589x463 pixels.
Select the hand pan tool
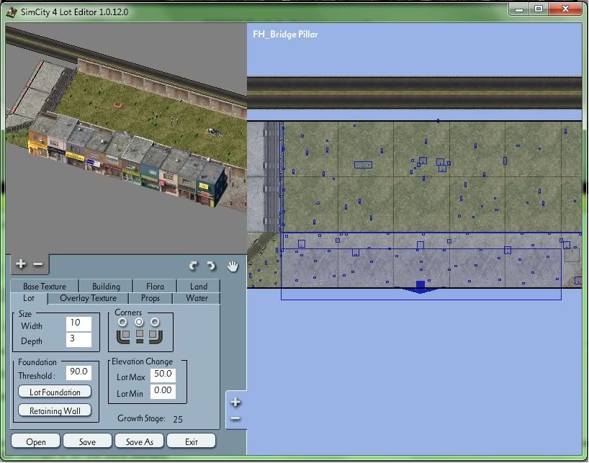coord(233,266)
